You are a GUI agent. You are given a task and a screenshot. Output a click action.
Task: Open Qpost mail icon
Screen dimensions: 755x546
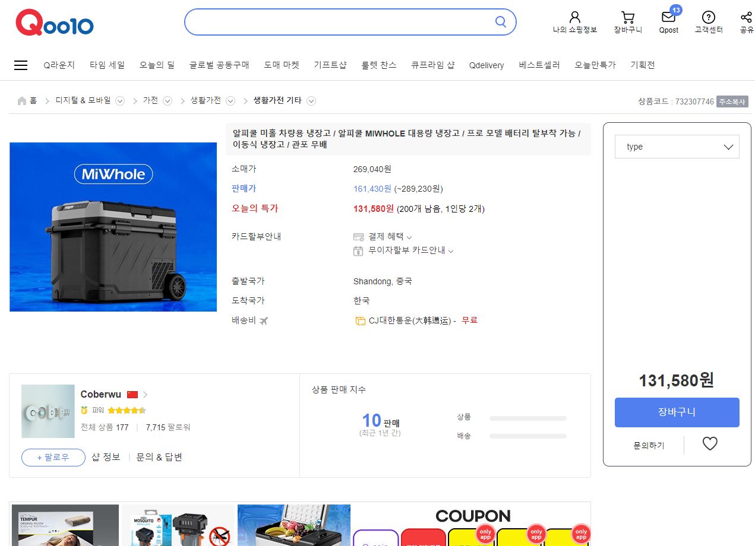point(668,17)
